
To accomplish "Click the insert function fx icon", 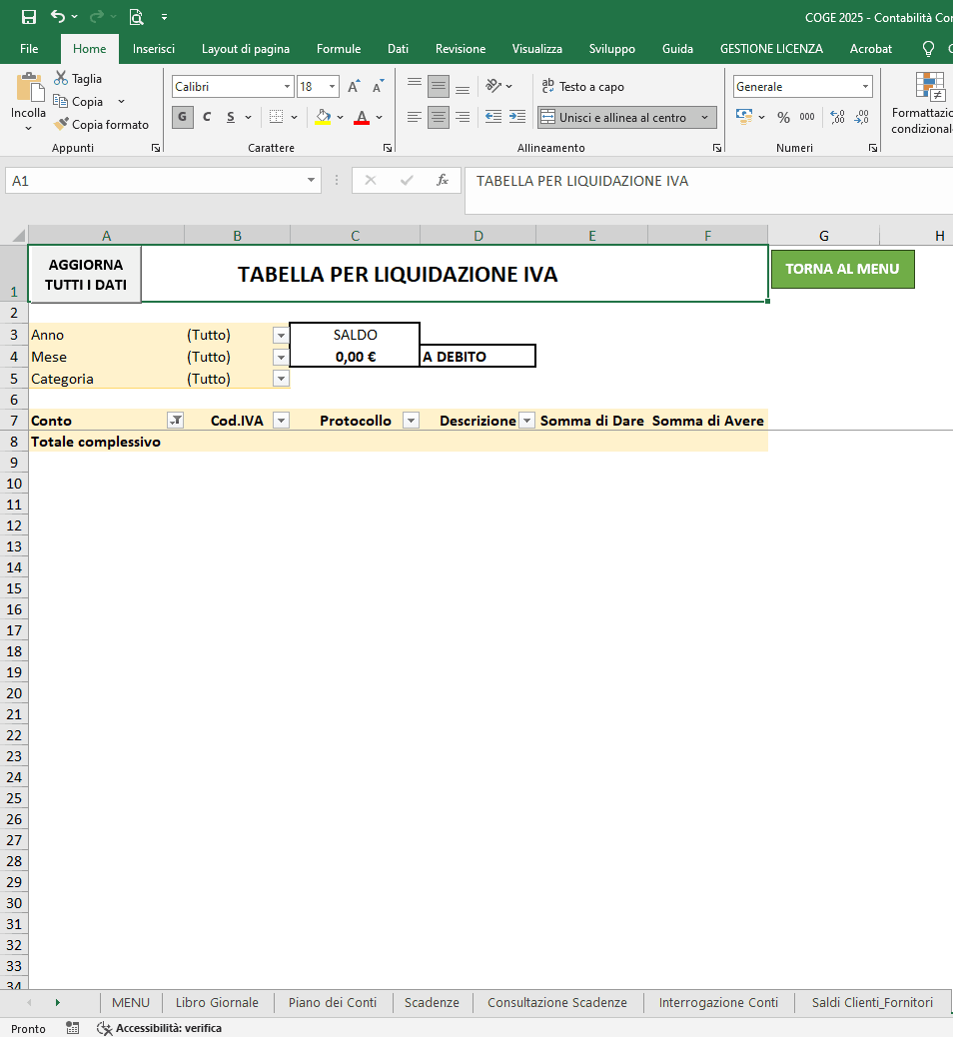I will click(443, 180).
